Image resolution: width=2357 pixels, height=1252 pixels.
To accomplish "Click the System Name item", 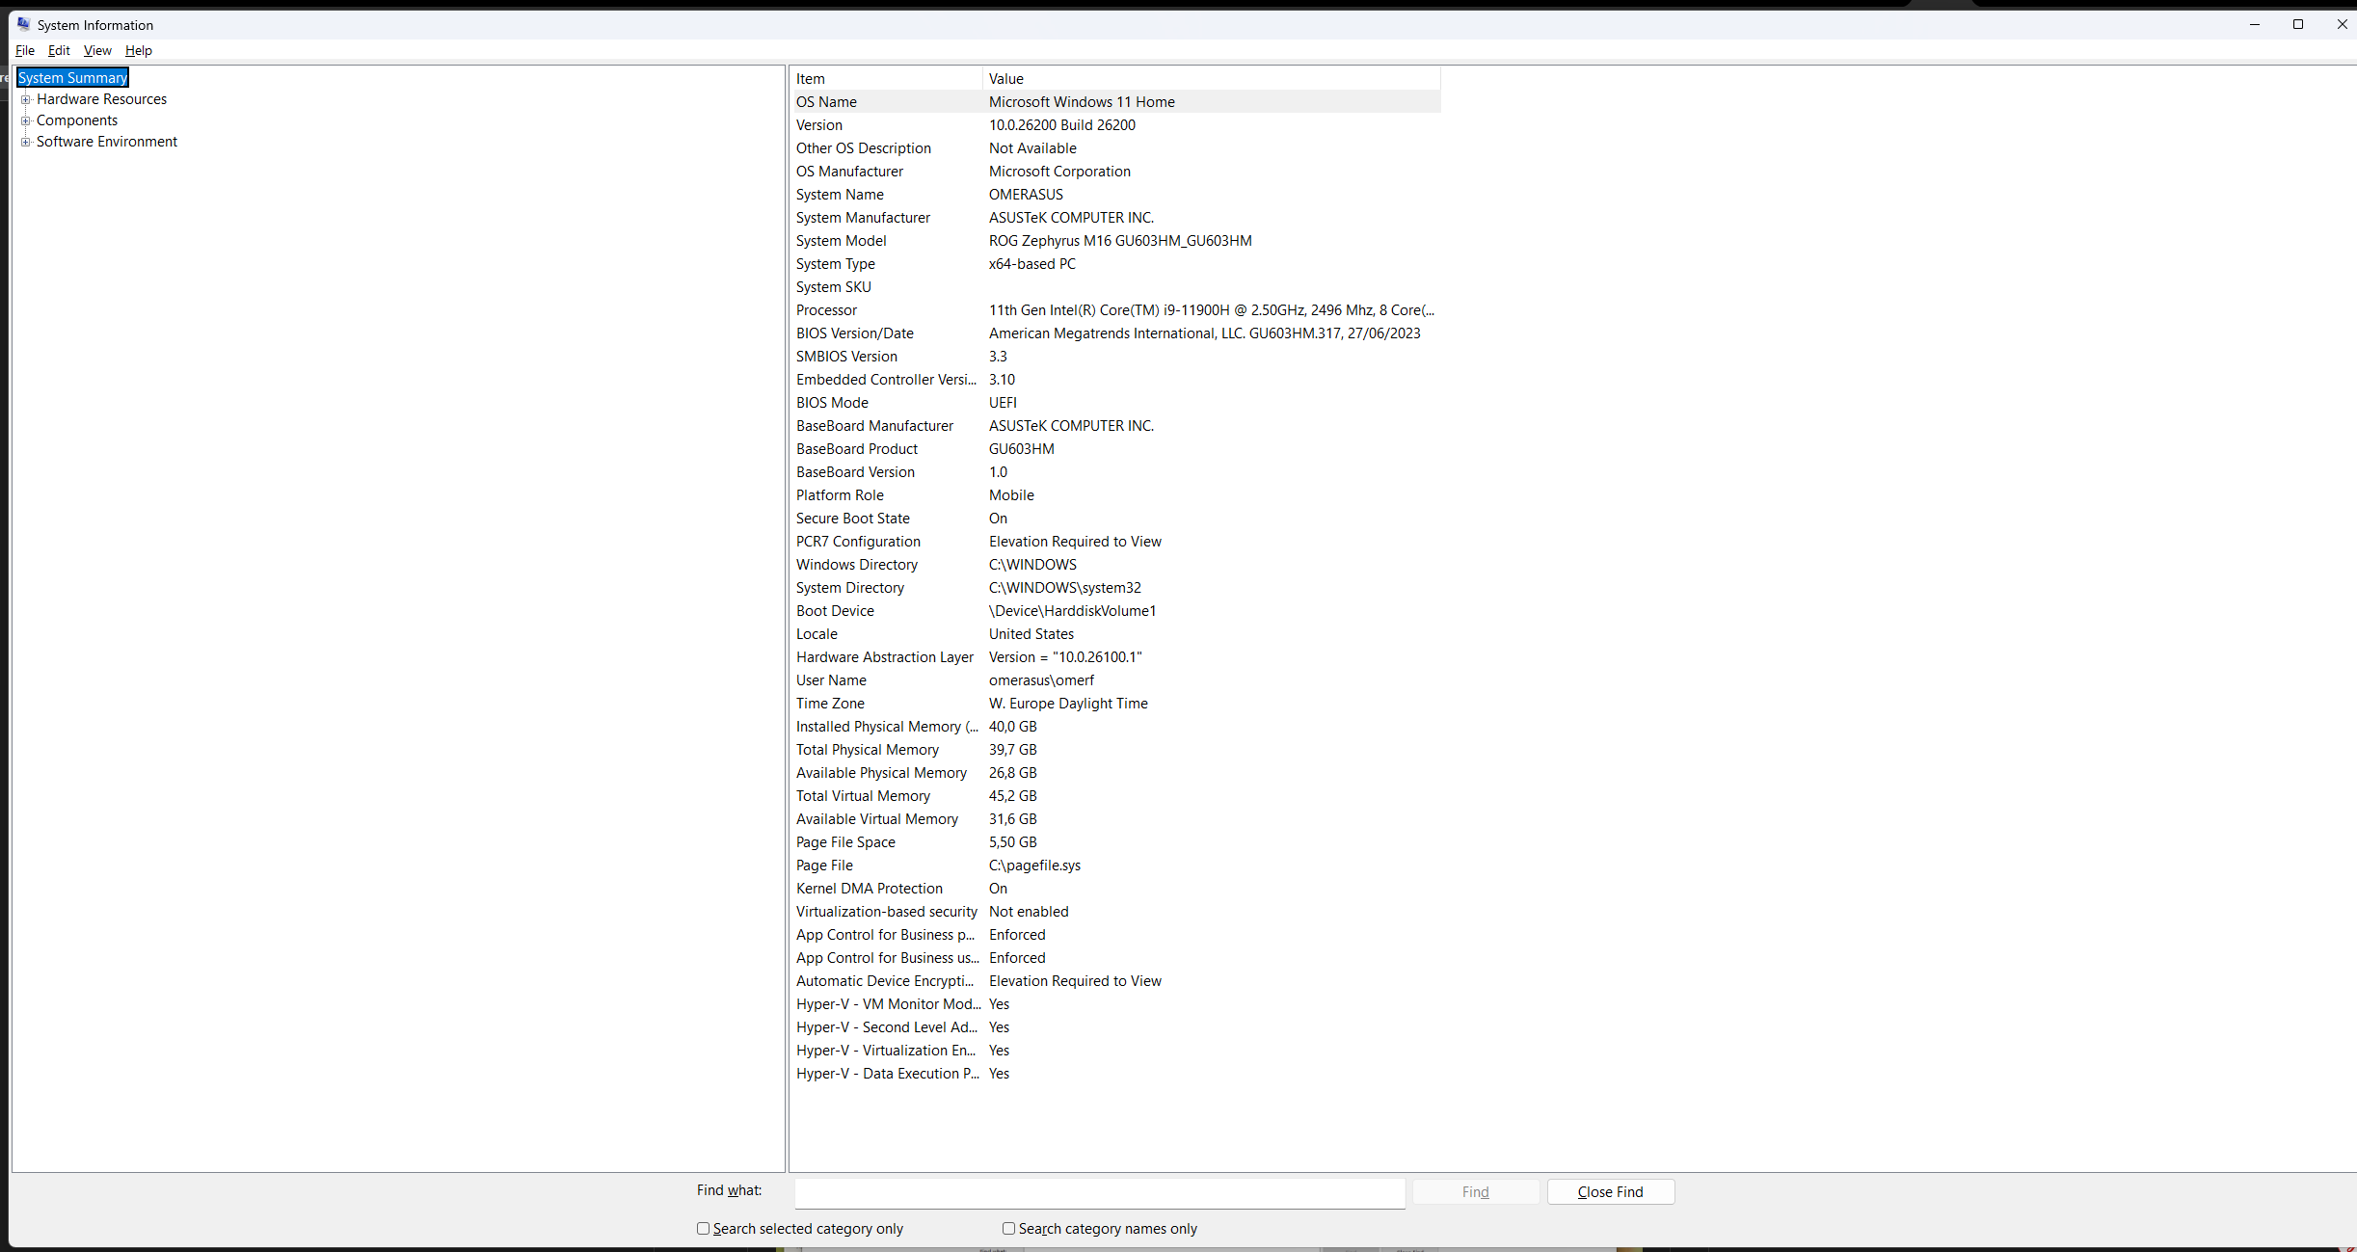I will (x=840, y=195).
